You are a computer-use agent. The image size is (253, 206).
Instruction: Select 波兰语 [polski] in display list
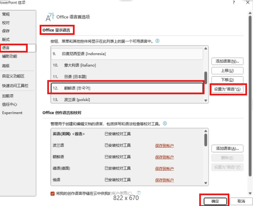(x=127, y=99)
